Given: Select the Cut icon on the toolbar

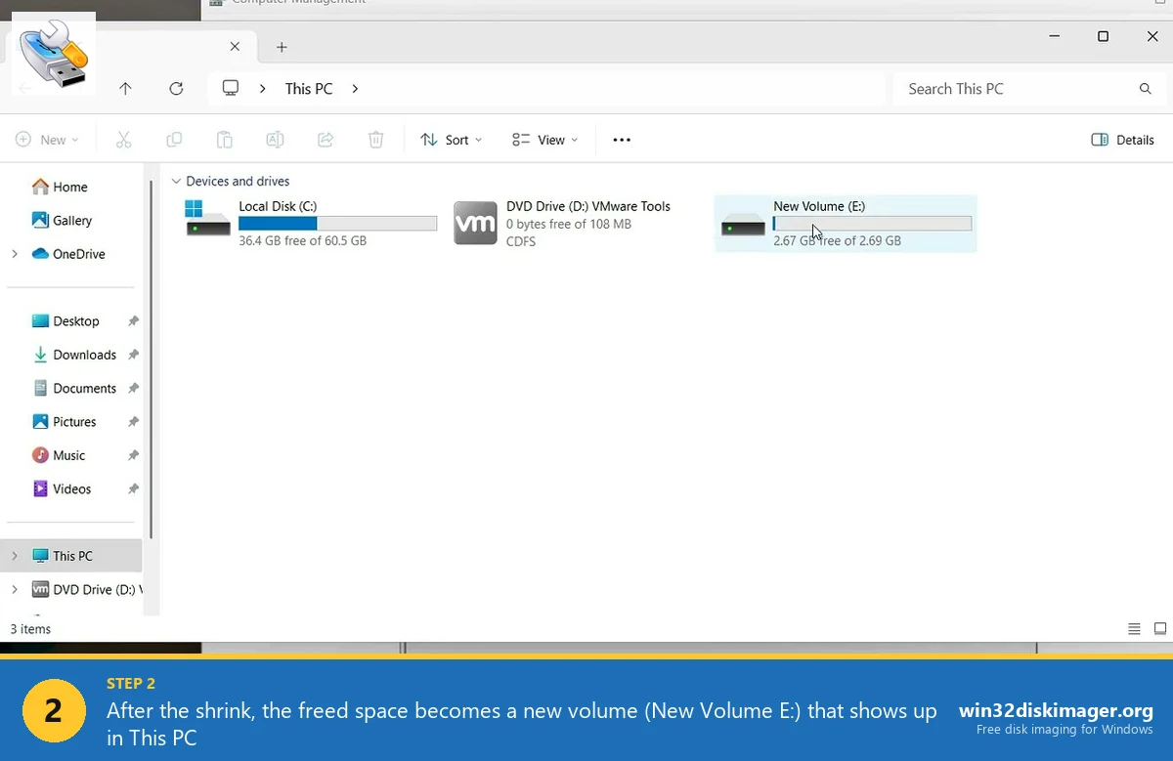Looking at the screenshot, I should point(124,140).
